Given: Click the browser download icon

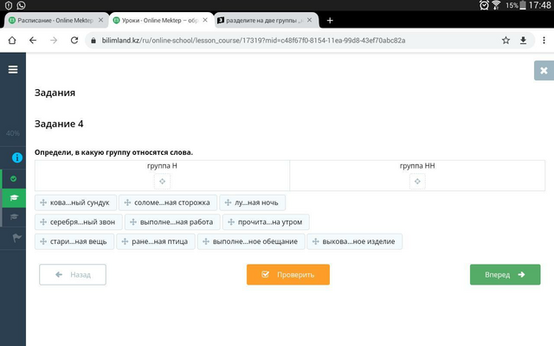Looking at the screenshot, I should (x=523, y=41).
